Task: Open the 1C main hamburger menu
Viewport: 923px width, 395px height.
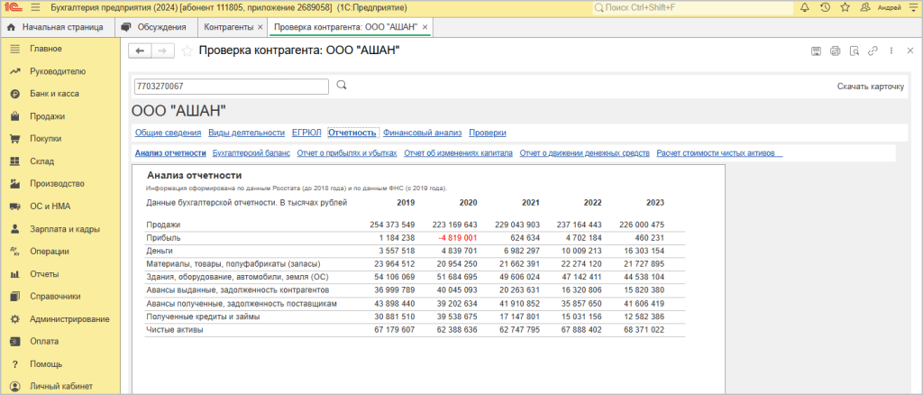Action: (35, 8)
